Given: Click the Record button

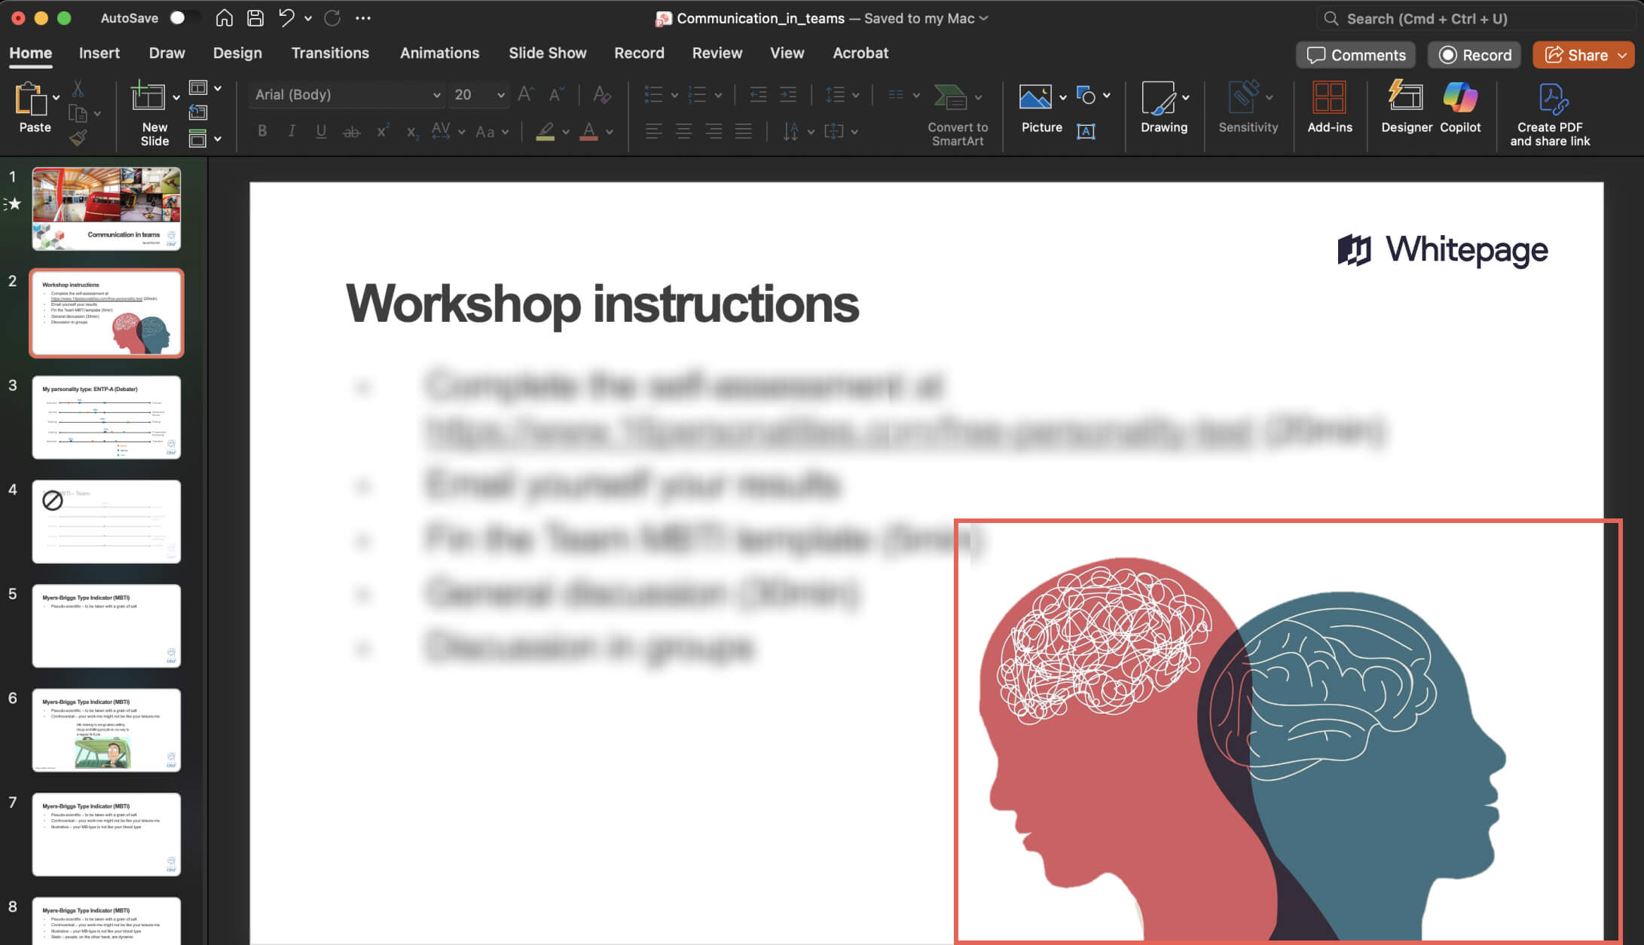Looking at the screenshot, I should (1474, 54).
